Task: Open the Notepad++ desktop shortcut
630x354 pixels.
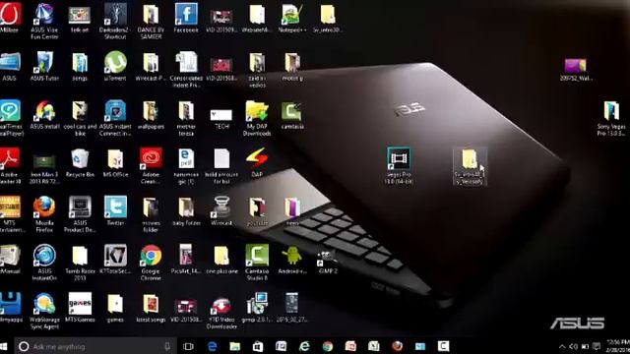Action: (x=292, y=18)
